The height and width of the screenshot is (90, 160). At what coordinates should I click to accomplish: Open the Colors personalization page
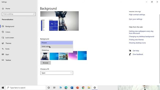(8, 32)
